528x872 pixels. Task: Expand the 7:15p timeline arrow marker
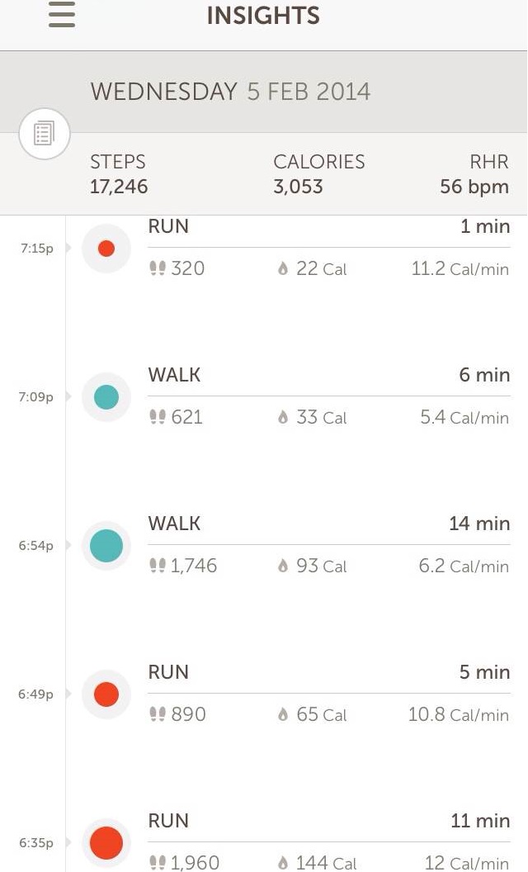tap(68, 249)
